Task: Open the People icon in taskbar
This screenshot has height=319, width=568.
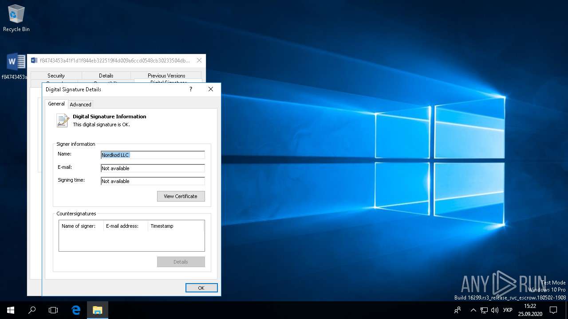Action: point(458,310)
